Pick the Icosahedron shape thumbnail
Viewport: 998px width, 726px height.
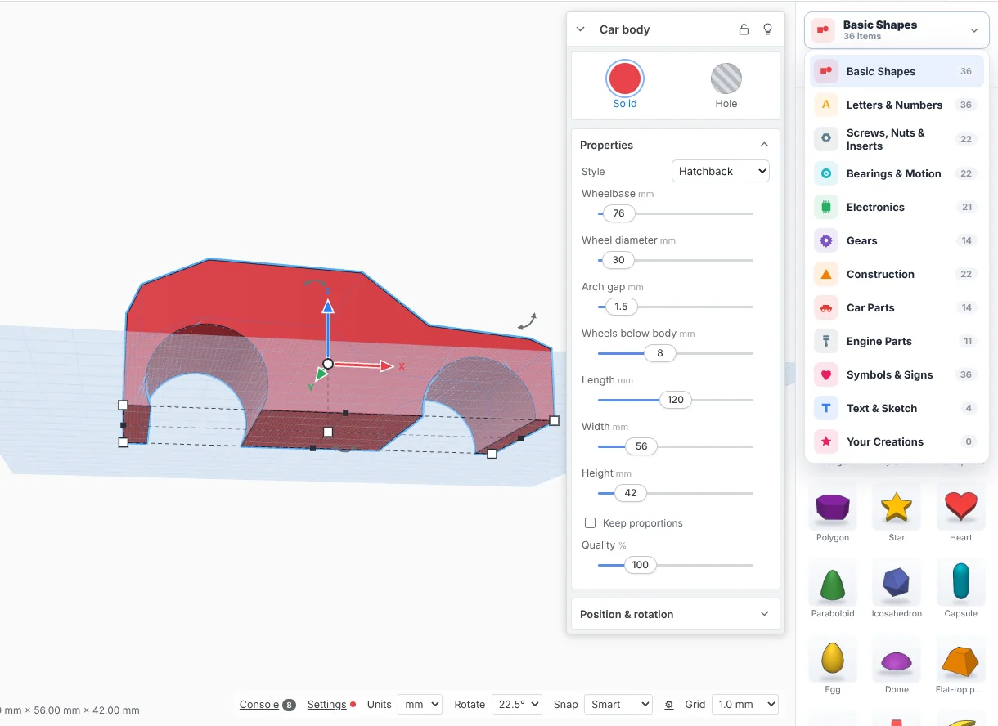click(x=897, y=584)
